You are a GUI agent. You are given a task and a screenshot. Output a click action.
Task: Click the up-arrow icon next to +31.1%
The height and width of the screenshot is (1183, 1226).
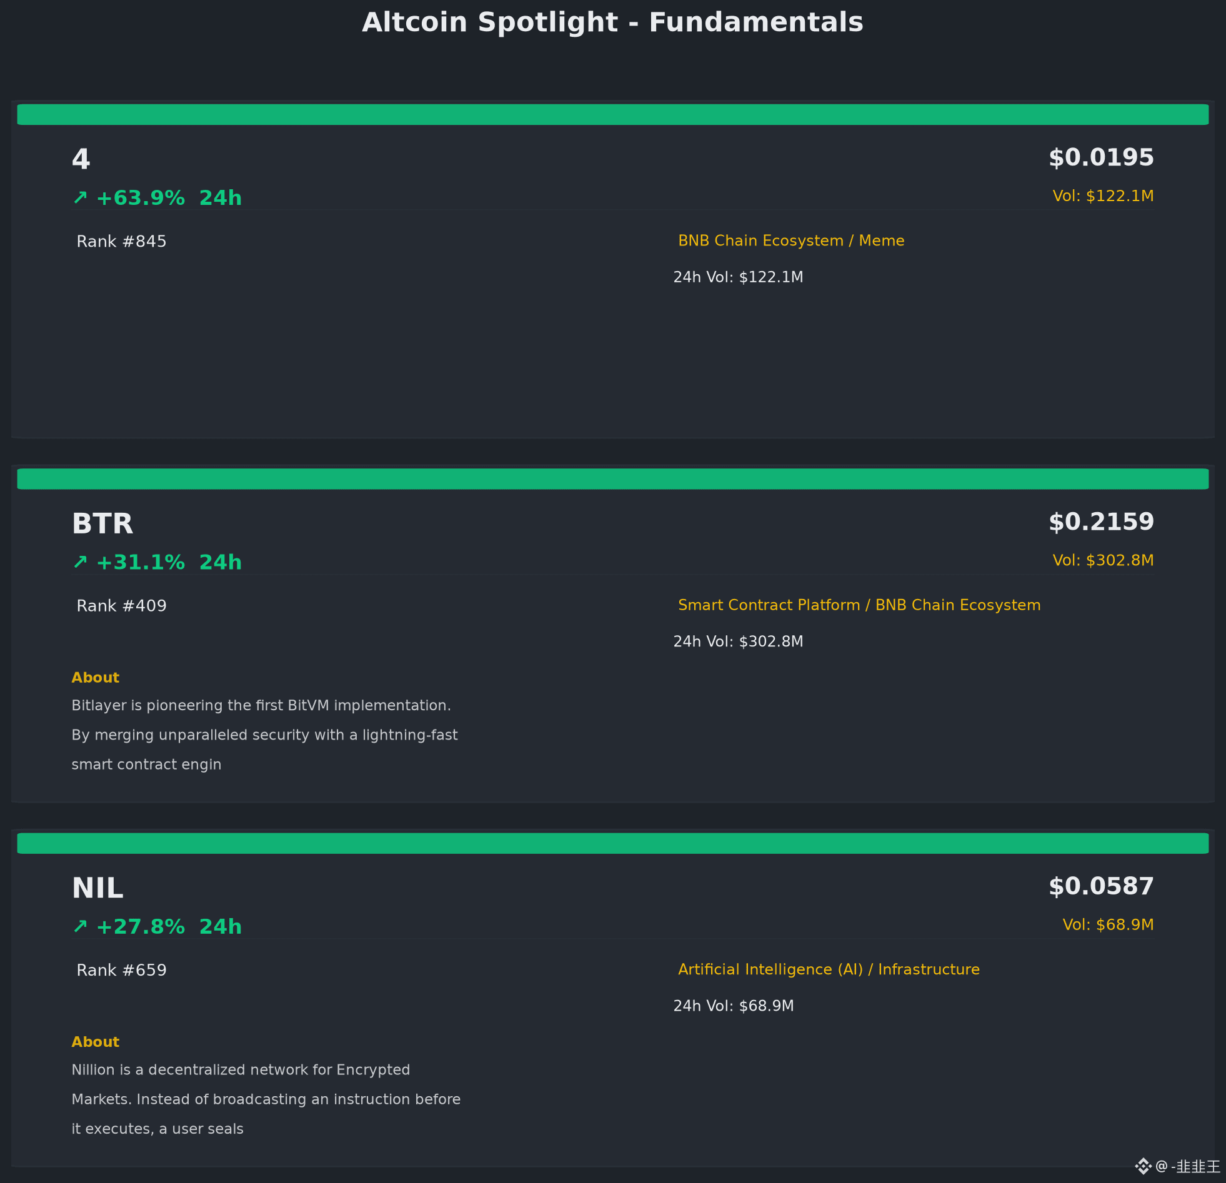point(80,562)
